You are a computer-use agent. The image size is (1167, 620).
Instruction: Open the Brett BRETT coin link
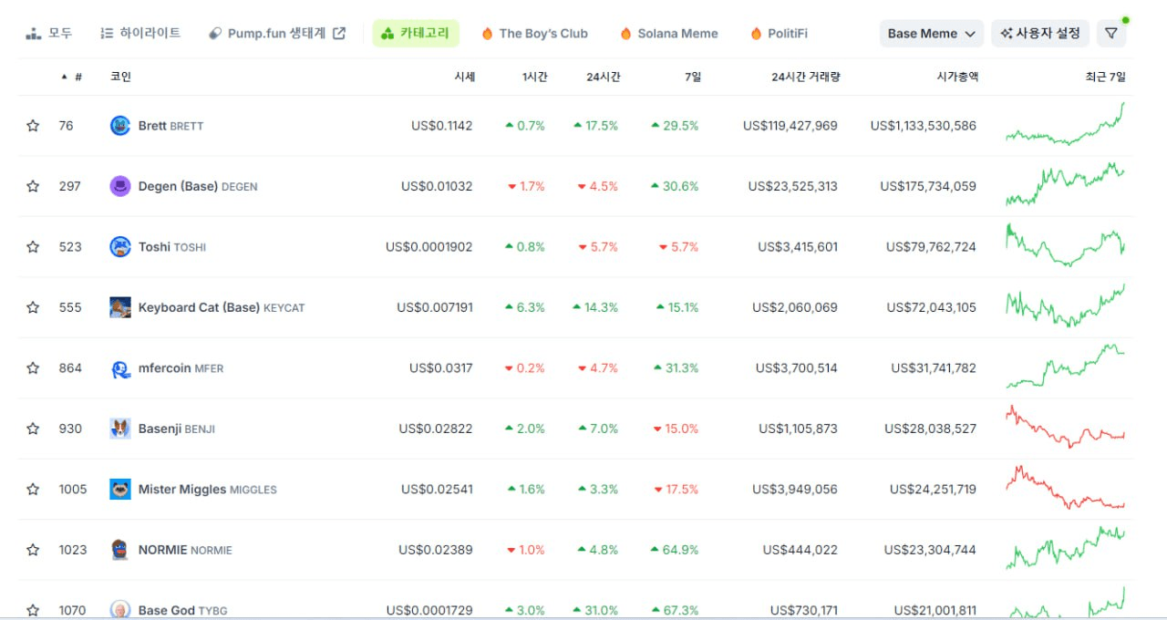[x=170, y=126]
